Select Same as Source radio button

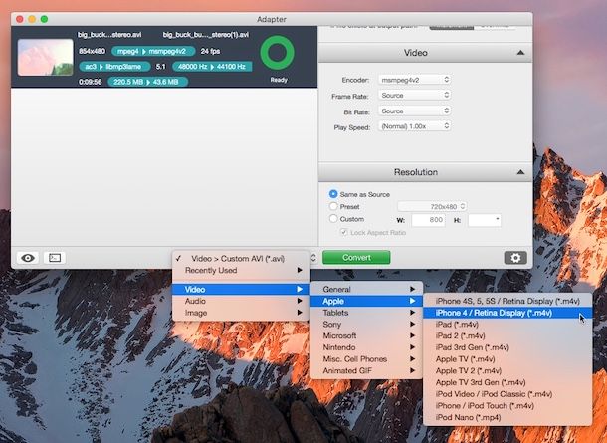333,193
